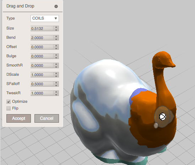Open the Type COILS dropdown
This screenshot has height=165, width=195.
[x=45, y=18]
